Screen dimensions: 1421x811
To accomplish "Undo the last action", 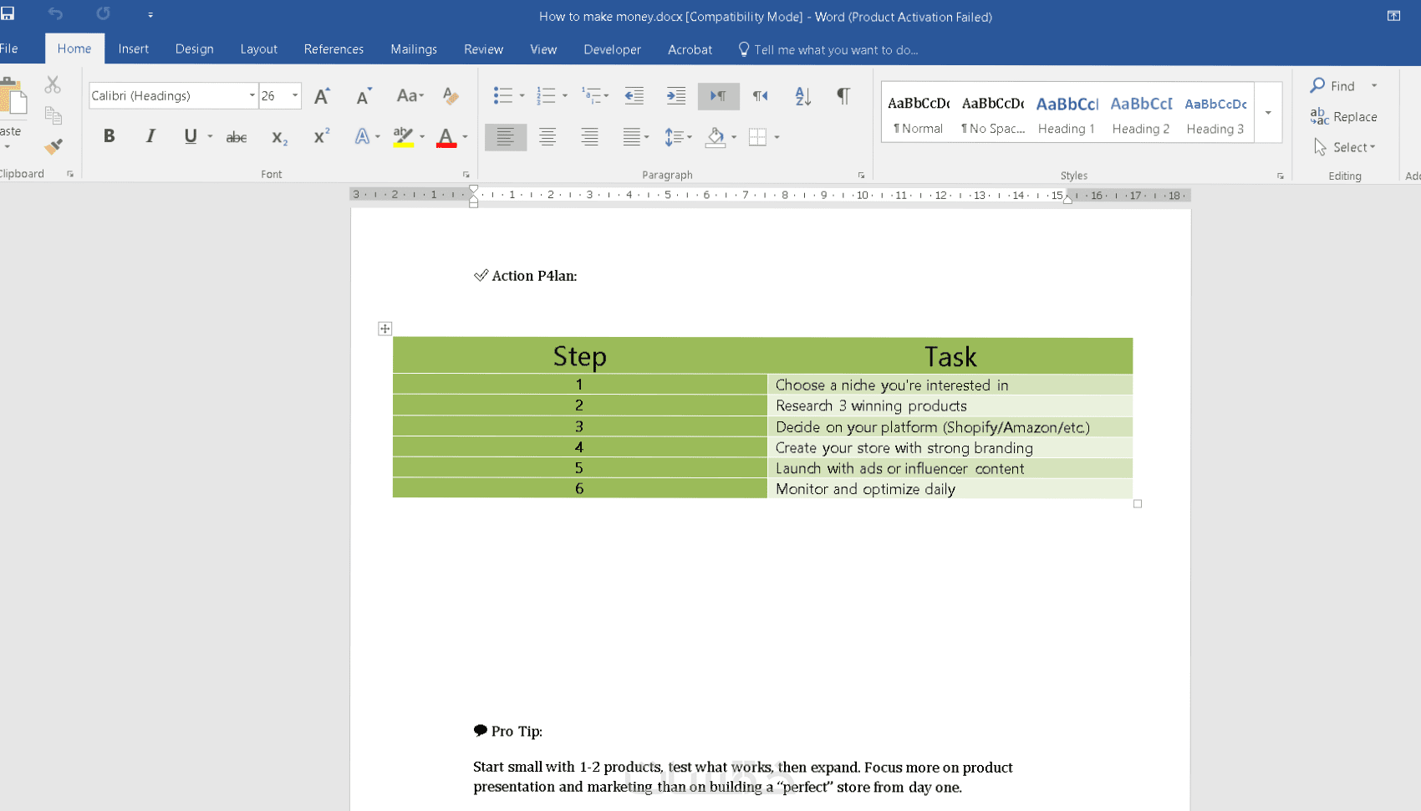I will click(x=55, y=14).
